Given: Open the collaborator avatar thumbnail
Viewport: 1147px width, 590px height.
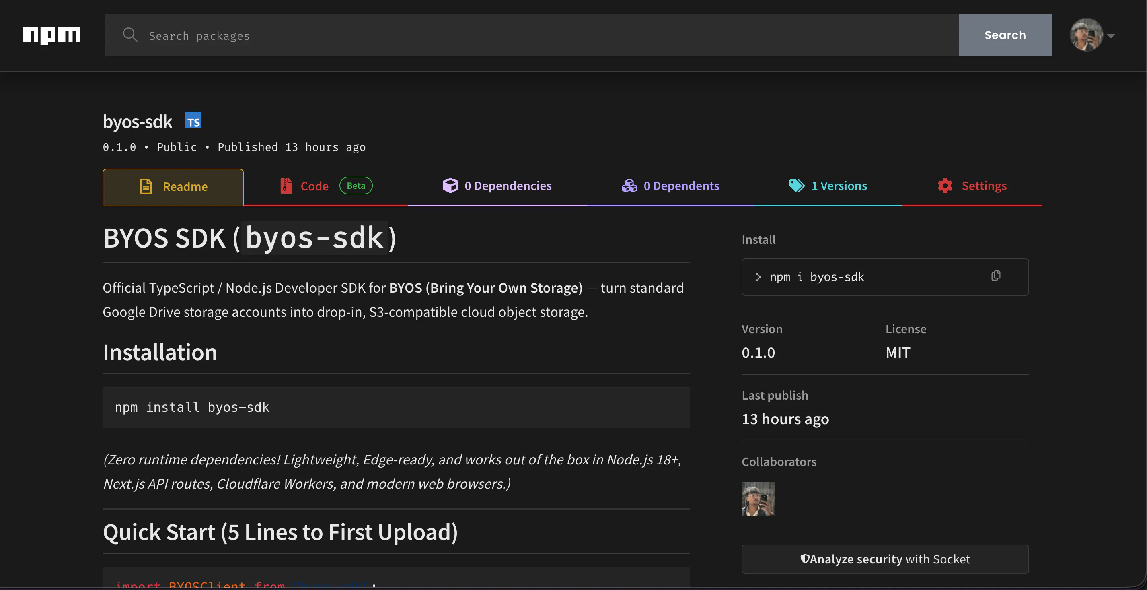Looking at the screenshot, I should pos(758,499).
